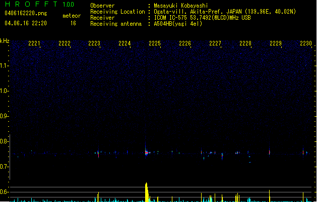This screenshot has height=202, width=317.
Task: Click the kHz axis unit label
Action: (x=5, y=41)
